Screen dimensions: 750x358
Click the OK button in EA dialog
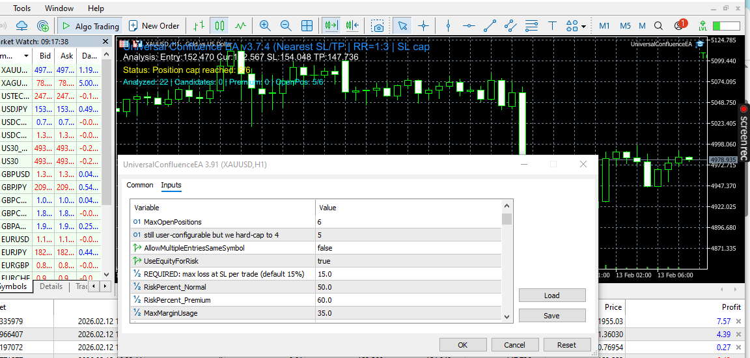point(462,344)
